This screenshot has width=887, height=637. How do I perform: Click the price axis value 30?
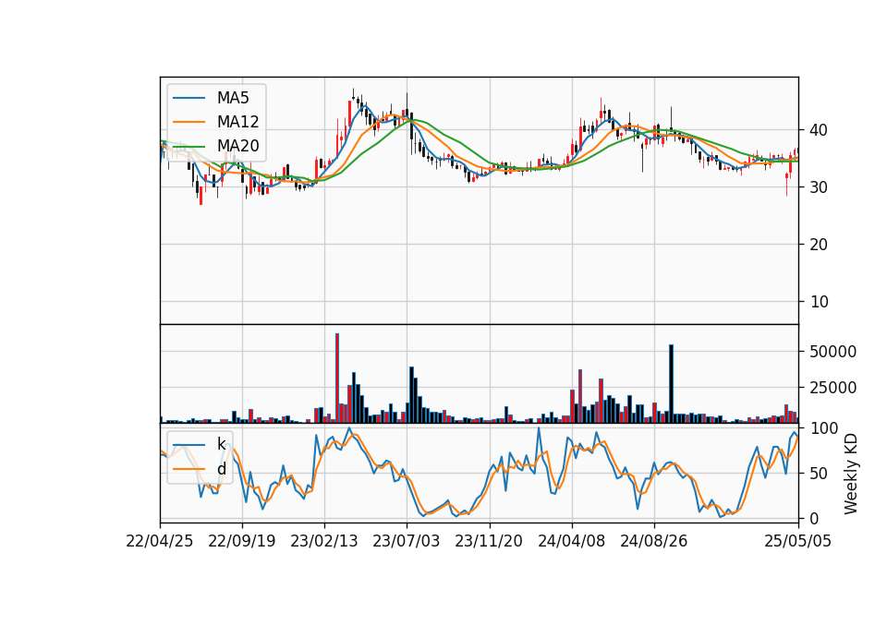click(x=819, y=187)
